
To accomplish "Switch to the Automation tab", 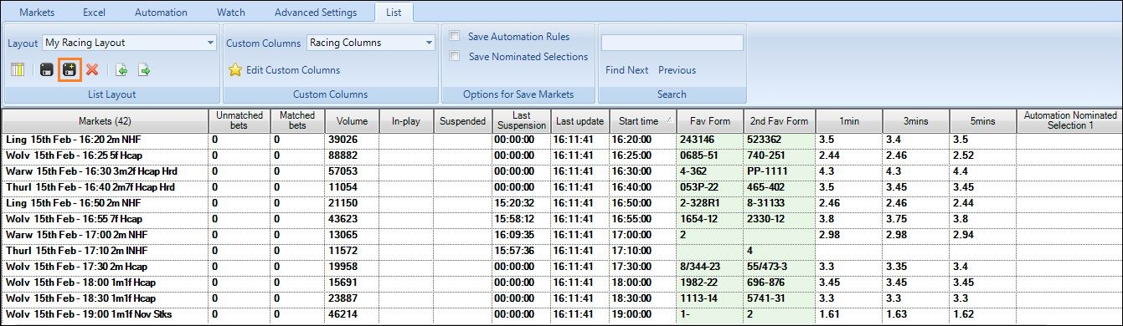I will (x=161, y=13).
